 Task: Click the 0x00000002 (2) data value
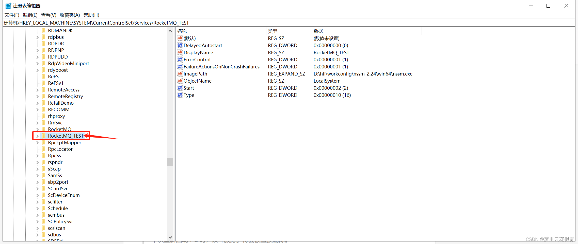pos(331,88)
